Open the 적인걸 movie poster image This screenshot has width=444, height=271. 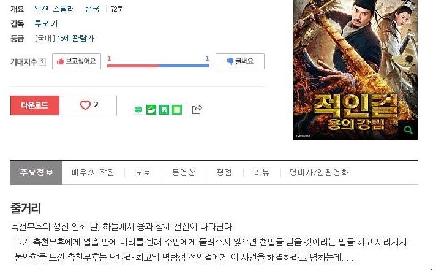tap(355, 70)
